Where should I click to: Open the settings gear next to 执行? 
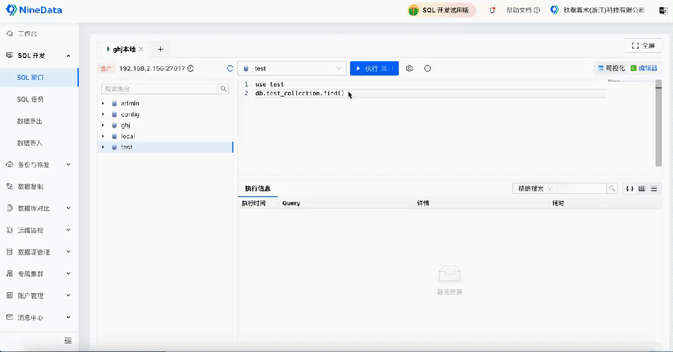(409, 69)
